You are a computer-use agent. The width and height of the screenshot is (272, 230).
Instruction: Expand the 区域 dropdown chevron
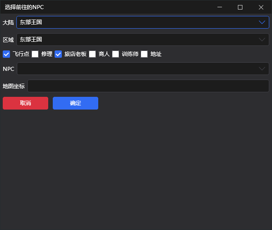262,40
